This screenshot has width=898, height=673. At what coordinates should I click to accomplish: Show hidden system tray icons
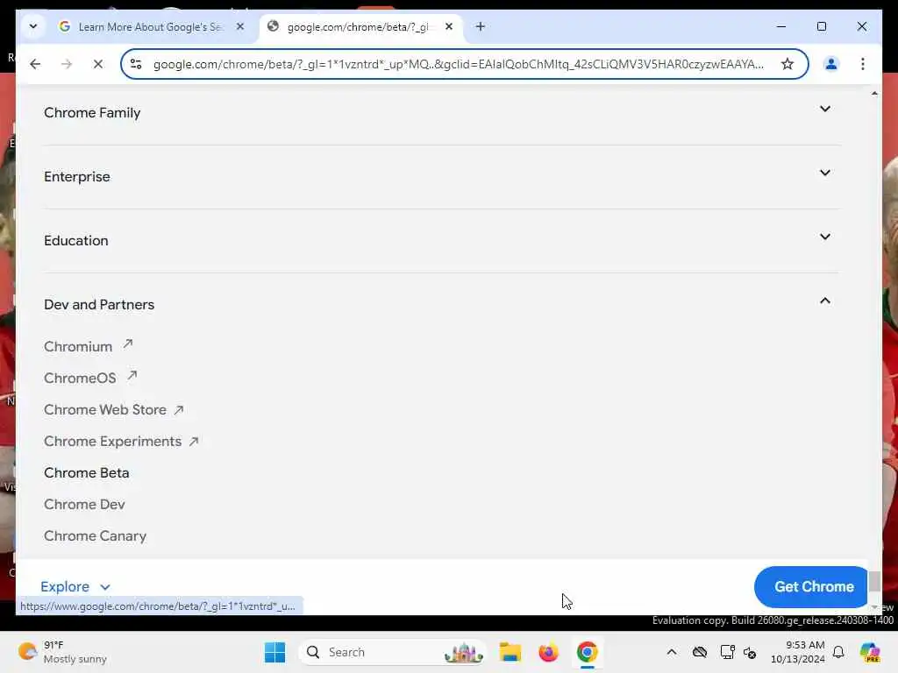(672, 652)
